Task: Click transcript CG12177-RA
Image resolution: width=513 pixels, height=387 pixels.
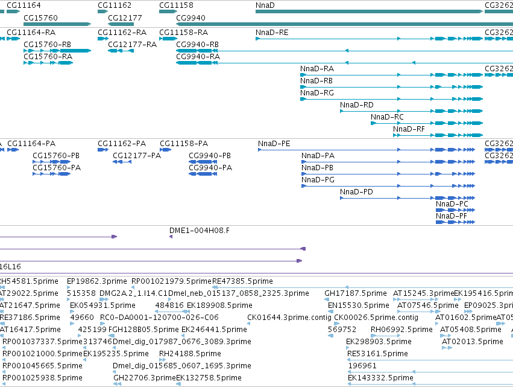Action: [x=133, y=45]
